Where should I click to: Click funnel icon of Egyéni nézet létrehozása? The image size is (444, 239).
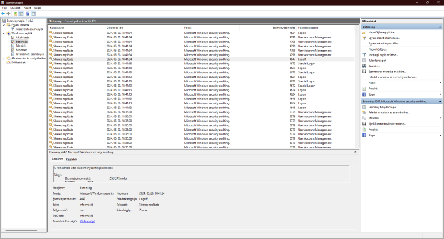(x=364, y=38)
